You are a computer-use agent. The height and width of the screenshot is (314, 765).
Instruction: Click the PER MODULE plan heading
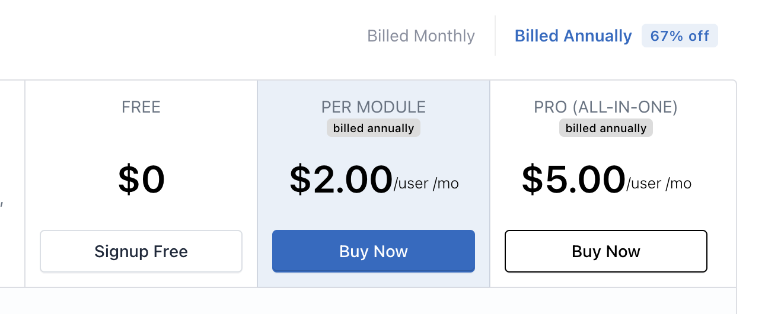[374, 107]
